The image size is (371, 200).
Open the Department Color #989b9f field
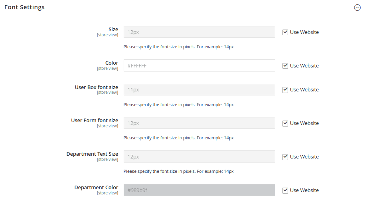[x=199, y=190]
